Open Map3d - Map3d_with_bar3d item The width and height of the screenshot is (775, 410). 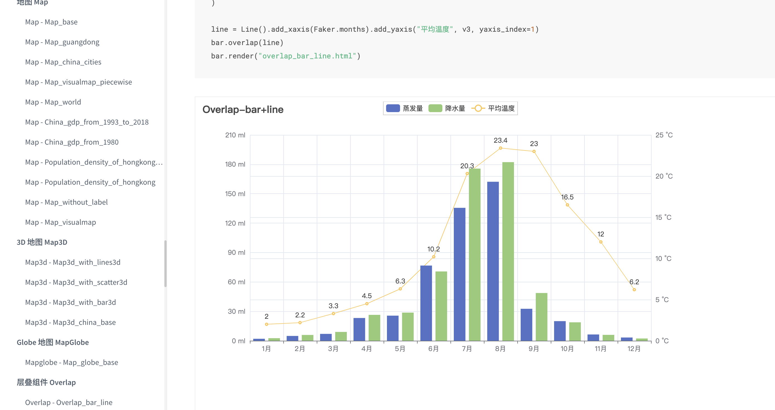pyautogui.click(x=70, y=302)
